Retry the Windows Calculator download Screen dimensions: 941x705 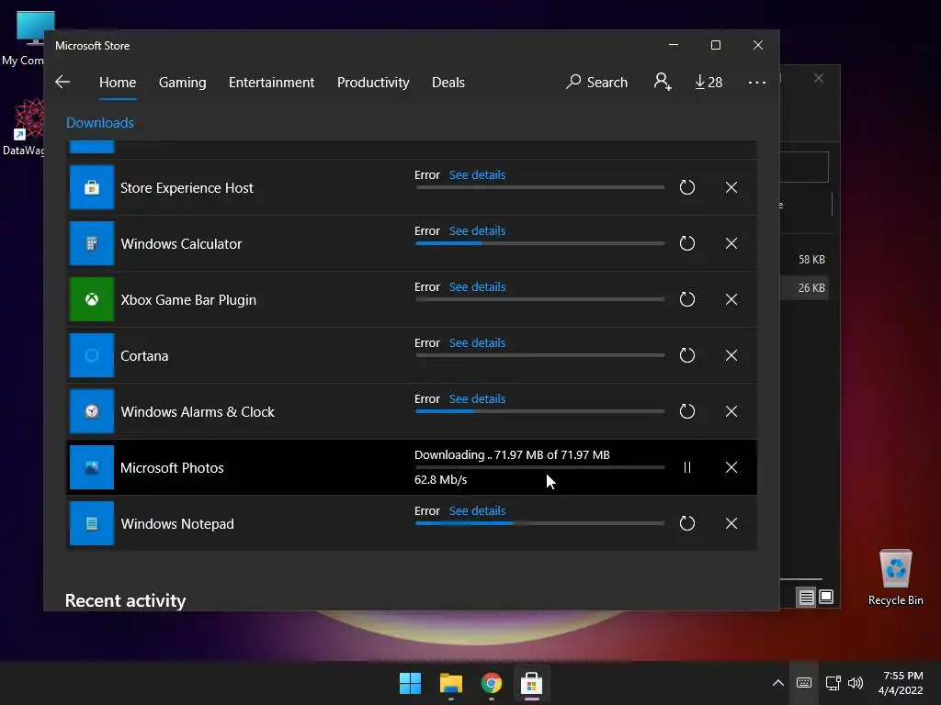click(x=687, y=243)
